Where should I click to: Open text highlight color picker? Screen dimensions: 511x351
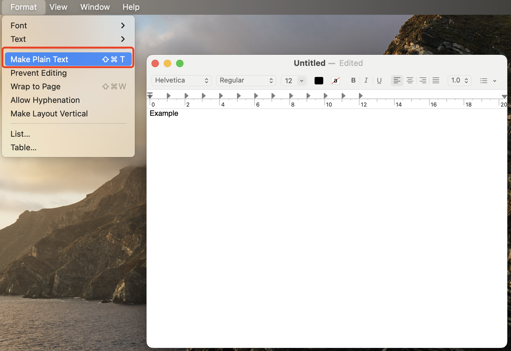point(335,81)
